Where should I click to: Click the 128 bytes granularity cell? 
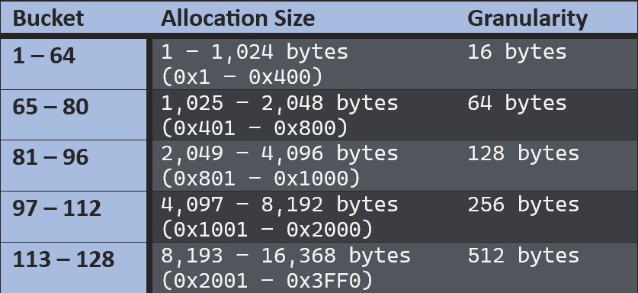(x=523, y=154)
